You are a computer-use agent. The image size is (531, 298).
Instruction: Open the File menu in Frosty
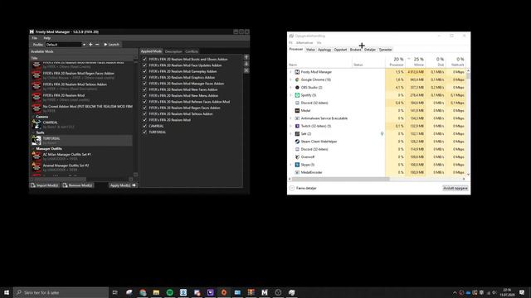[35, 38]
